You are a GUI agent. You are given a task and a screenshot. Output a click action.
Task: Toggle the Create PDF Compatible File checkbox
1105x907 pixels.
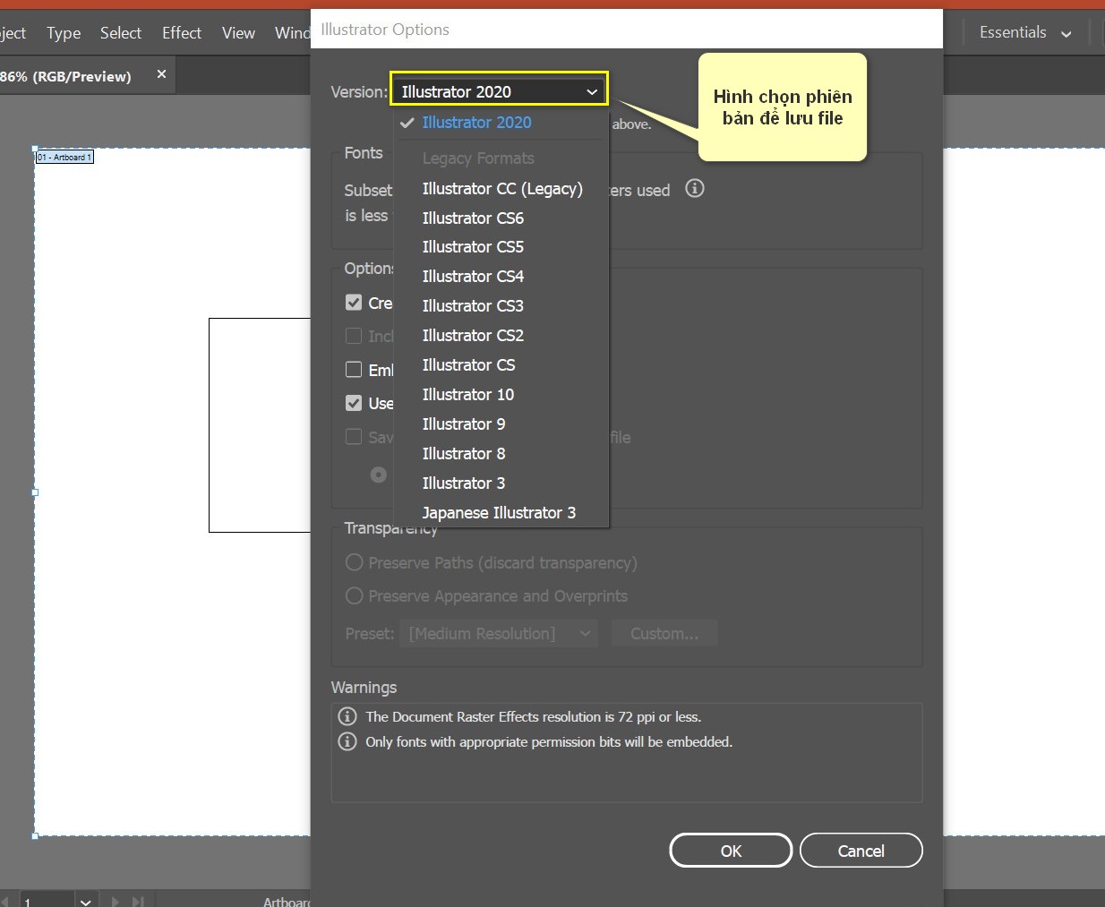click(x=354, y=303)
